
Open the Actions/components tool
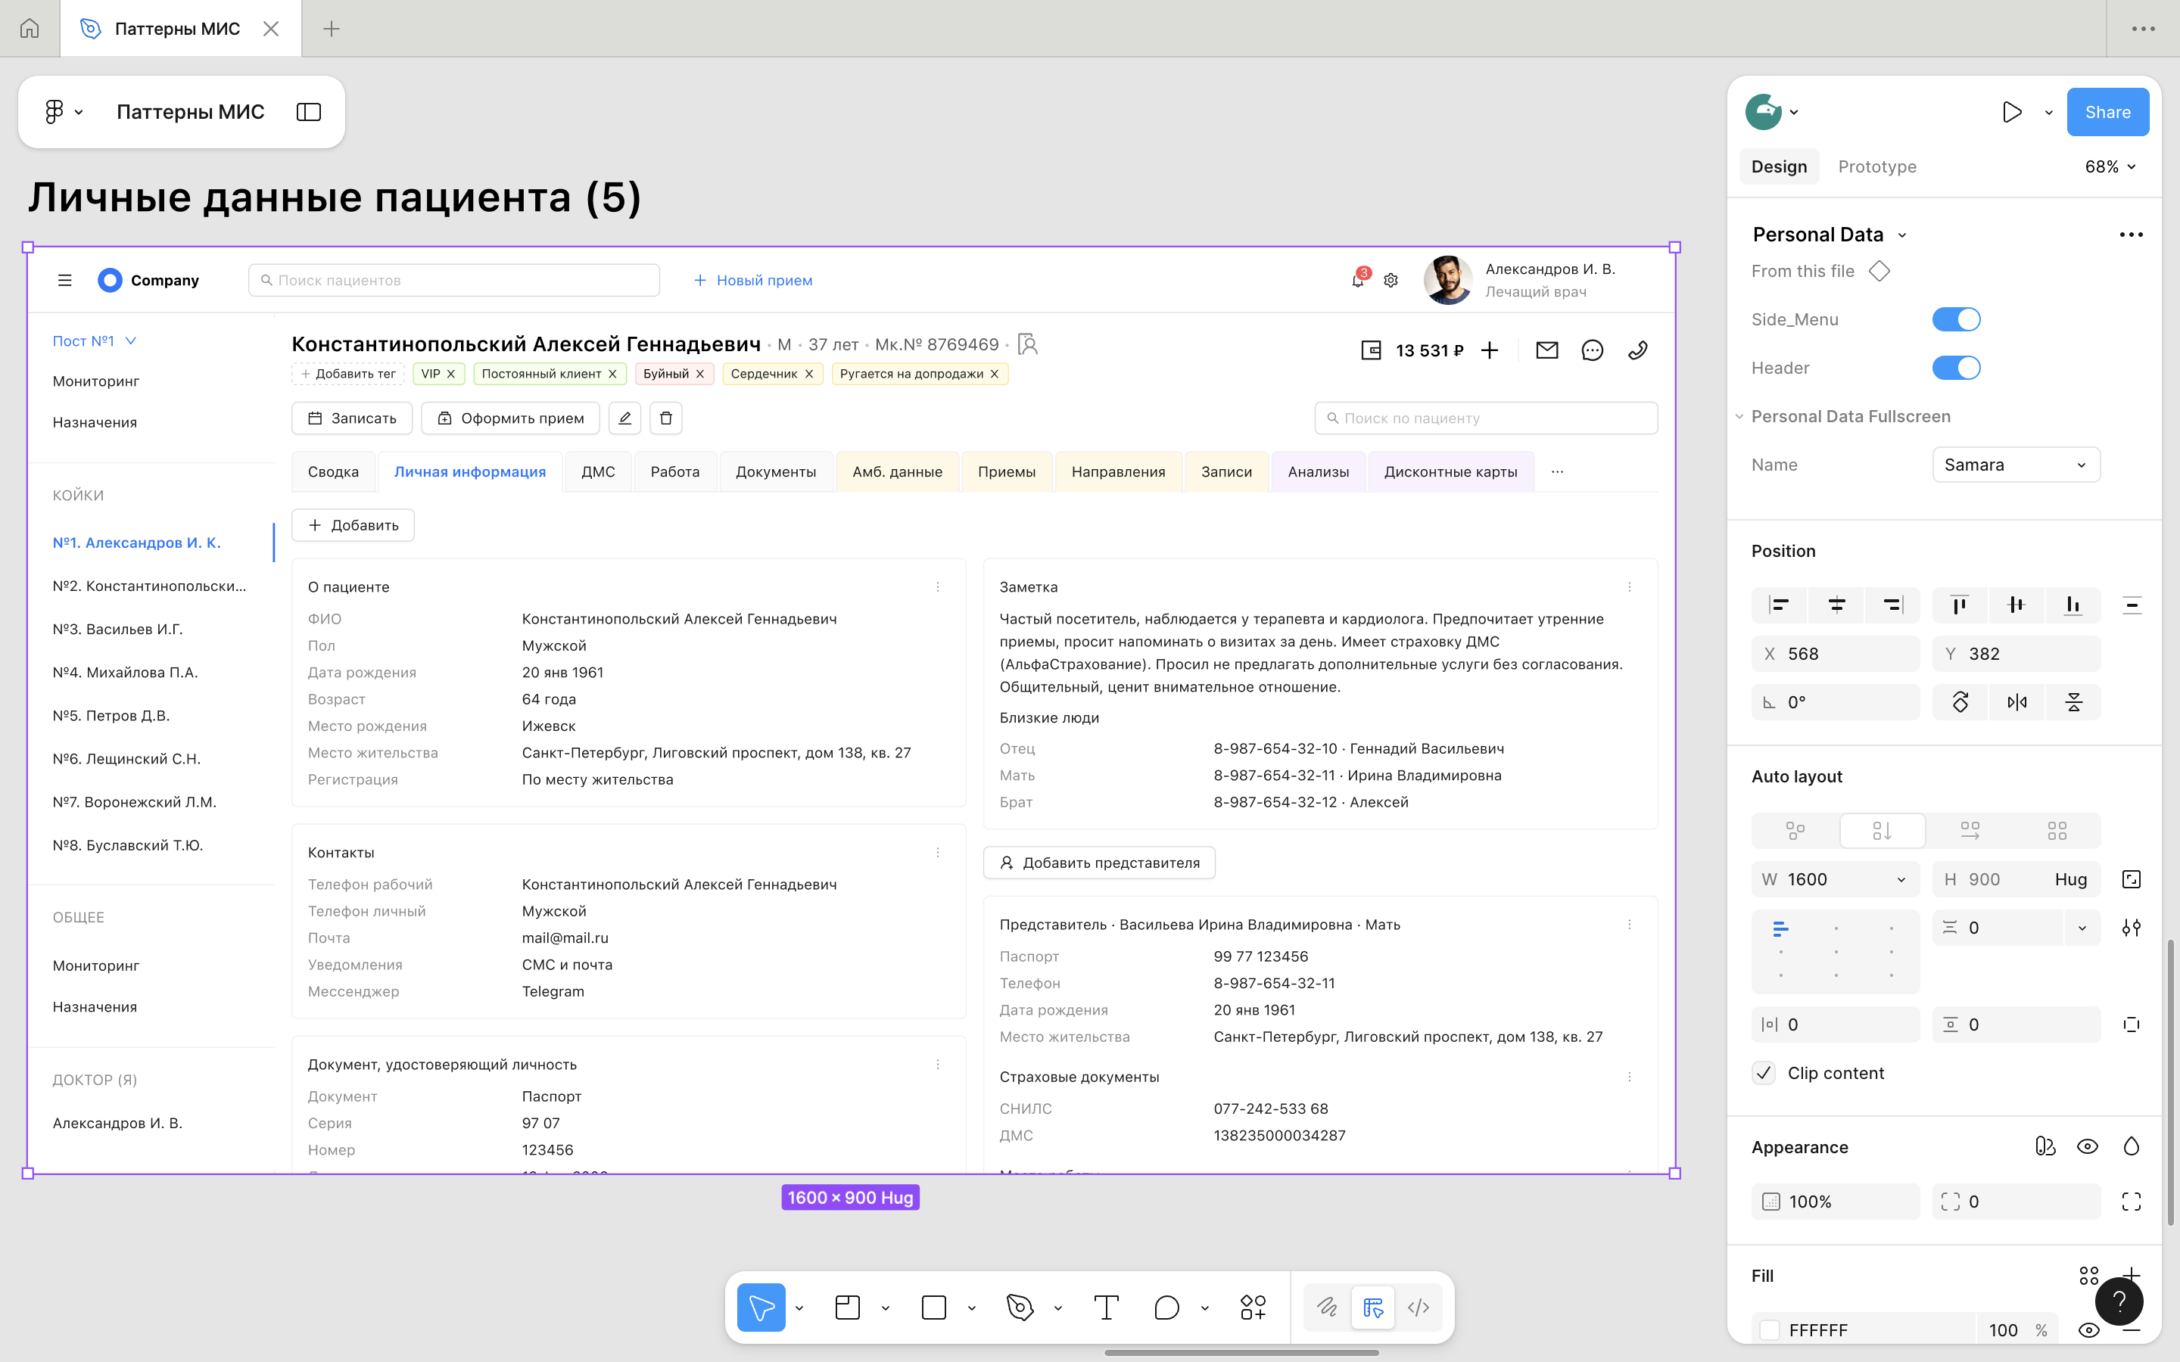[1252, 1307]
